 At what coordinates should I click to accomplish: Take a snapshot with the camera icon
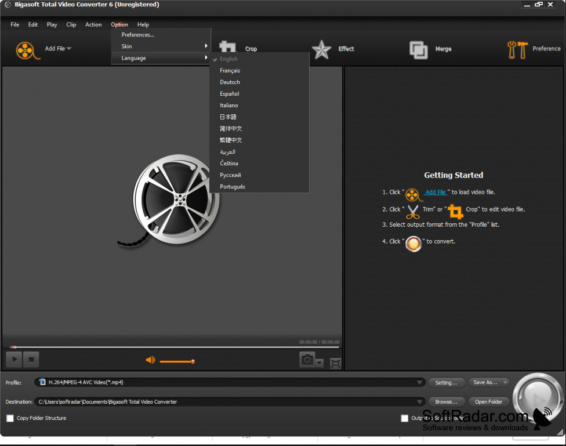[307, 360]
